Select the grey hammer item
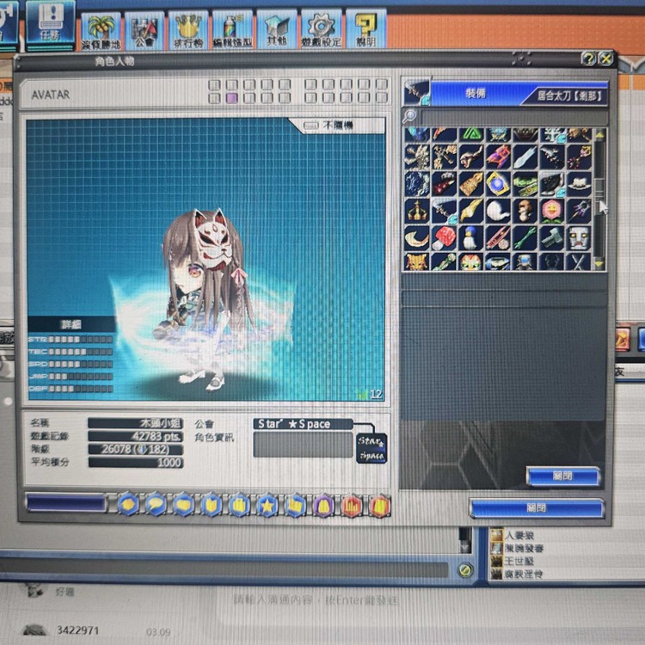Image resolution: width=645 pixels, height=645 pixels. tap(551, 237)
